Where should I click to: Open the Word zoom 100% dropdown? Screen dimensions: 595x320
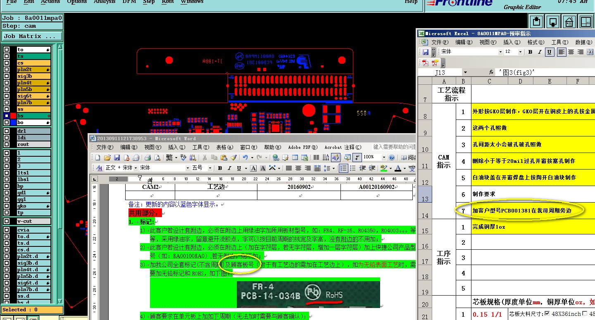pyautogui.click(x=384, y=158)
